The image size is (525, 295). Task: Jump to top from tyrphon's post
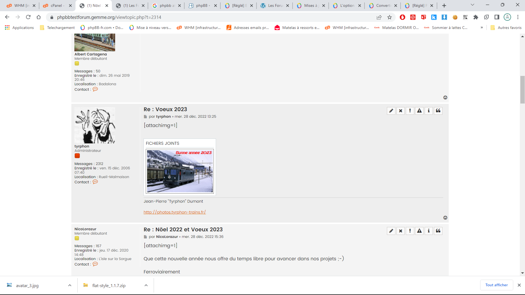pyautogui.click(x=445, y=218)
